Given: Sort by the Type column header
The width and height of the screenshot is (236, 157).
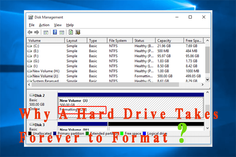Looking at the screenshot, I should (x=97, y=40).
